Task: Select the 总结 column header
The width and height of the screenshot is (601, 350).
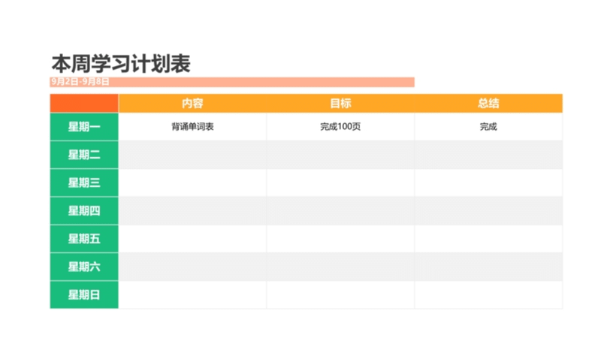Action: click(x=488, y=104)
